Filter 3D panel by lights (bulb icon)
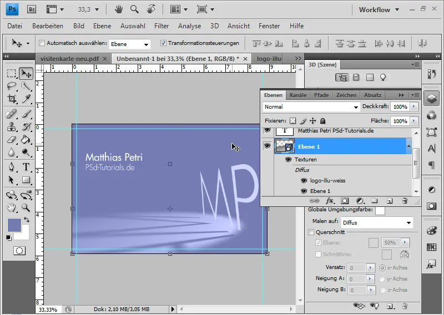The width and height of the screenshot is (444, 315). 383,78
